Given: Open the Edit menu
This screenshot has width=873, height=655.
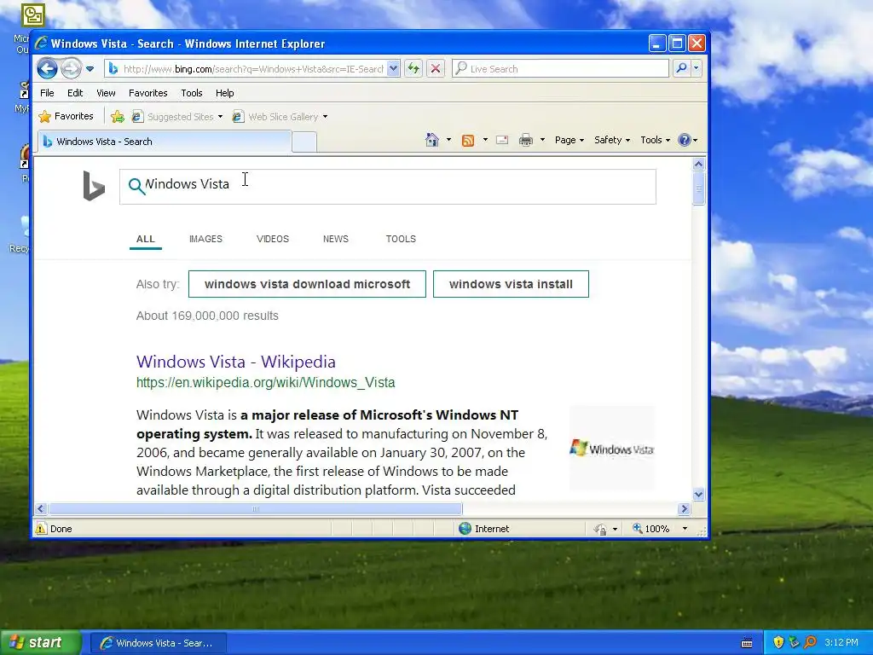Looking at the screenshot, I should (x=75, y=93).
